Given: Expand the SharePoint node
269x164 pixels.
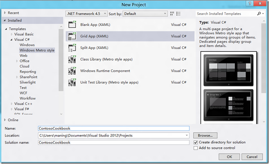Looking at the screenshot, I should tap(17, 77).
